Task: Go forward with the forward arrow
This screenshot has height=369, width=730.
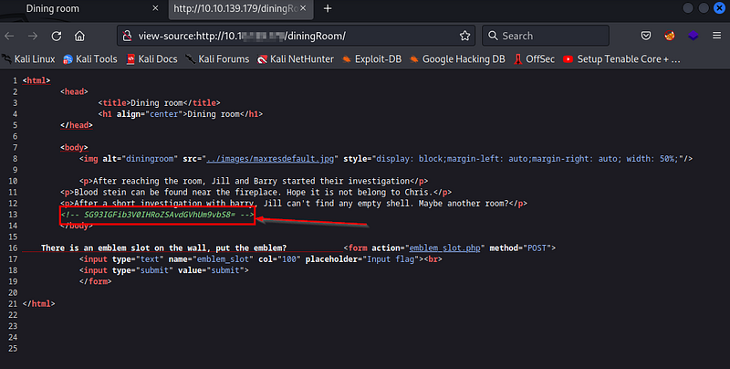Action: tap(33, 36)
